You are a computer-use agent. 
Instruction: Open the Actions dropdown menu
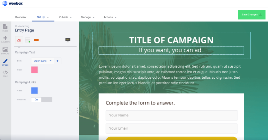[110, 17]
